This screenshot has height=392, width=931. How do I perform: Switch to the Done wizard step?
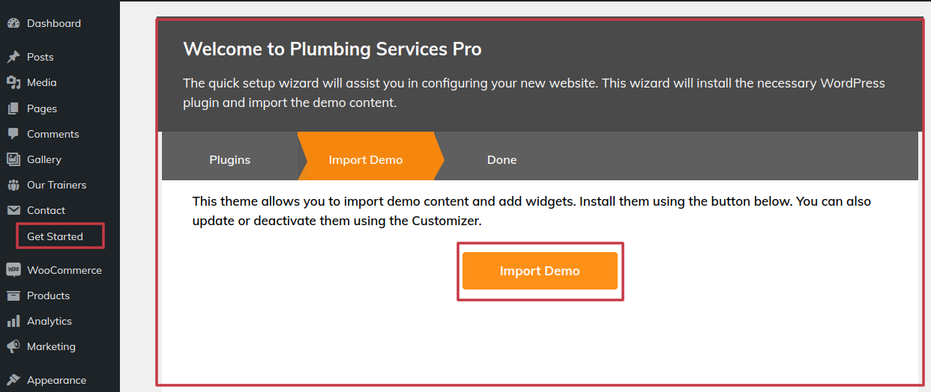pos(501,159)
